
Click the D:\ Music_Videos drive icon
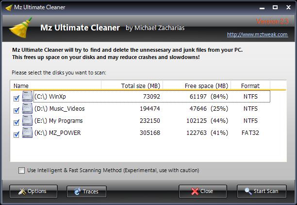[26, 109]
